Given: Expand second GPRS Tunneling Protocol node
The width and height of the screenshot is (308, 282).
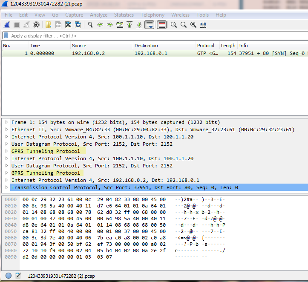Looking at the screenshot, I should (x=6, y=173).
